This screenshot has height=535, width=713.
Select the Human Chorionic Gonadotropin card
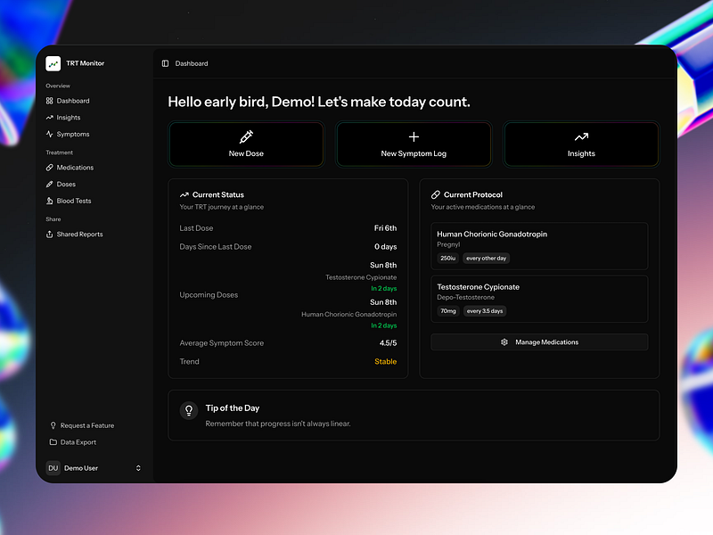click(x=539, y=246)
